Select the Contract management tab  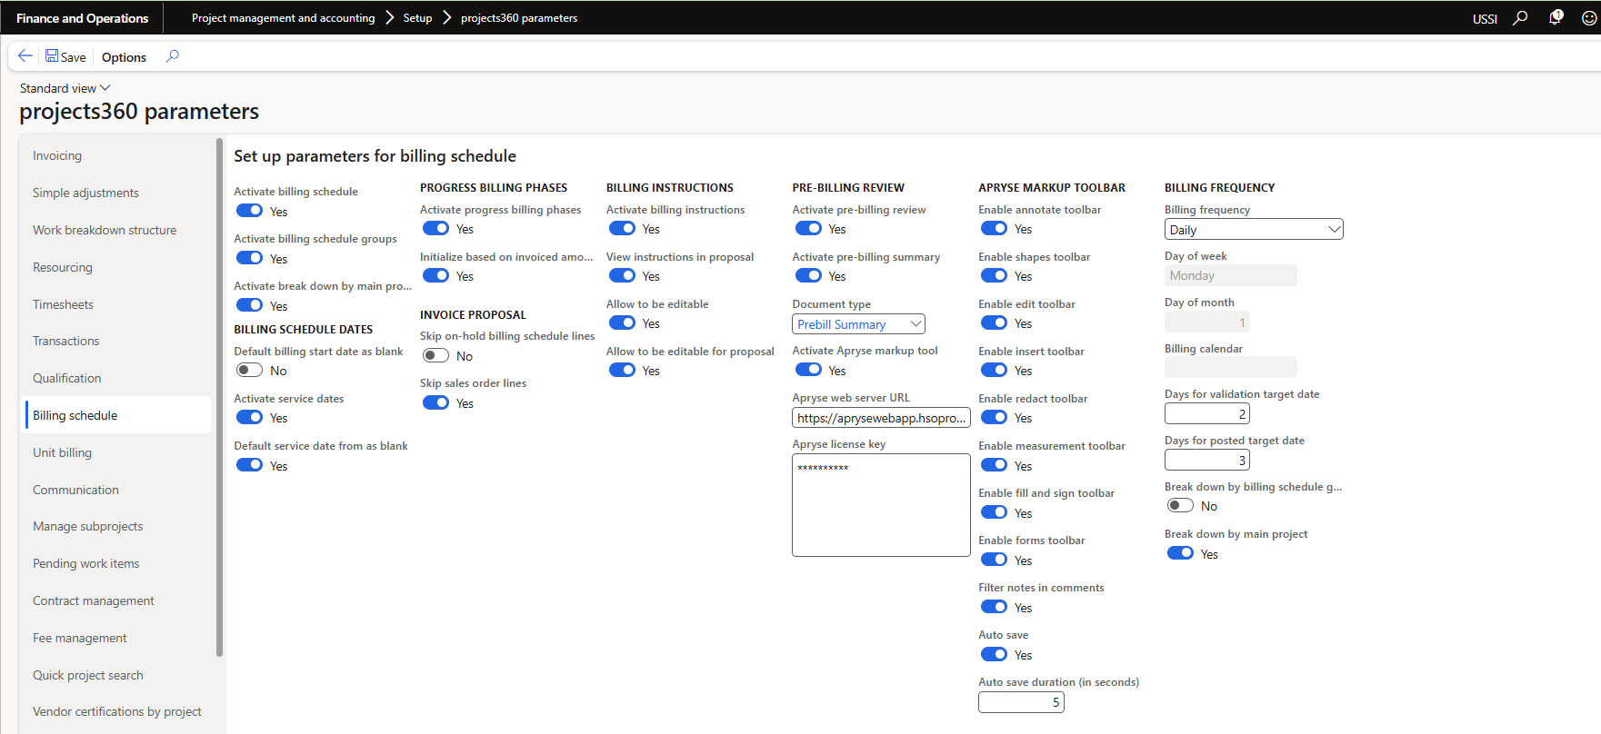point(94,601)
